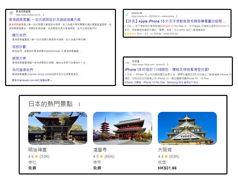
Task: Click the 佛寺 category label
Action: (x=97, y=162)
